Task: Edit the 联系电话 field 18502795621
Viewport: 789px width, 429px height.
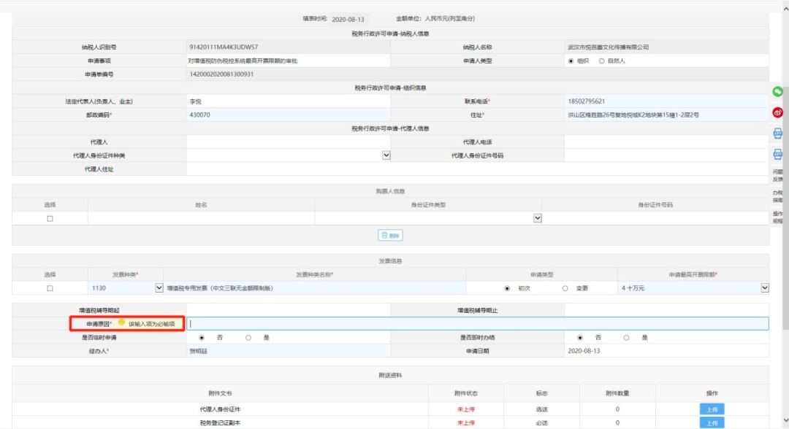Action: (666, 101)
